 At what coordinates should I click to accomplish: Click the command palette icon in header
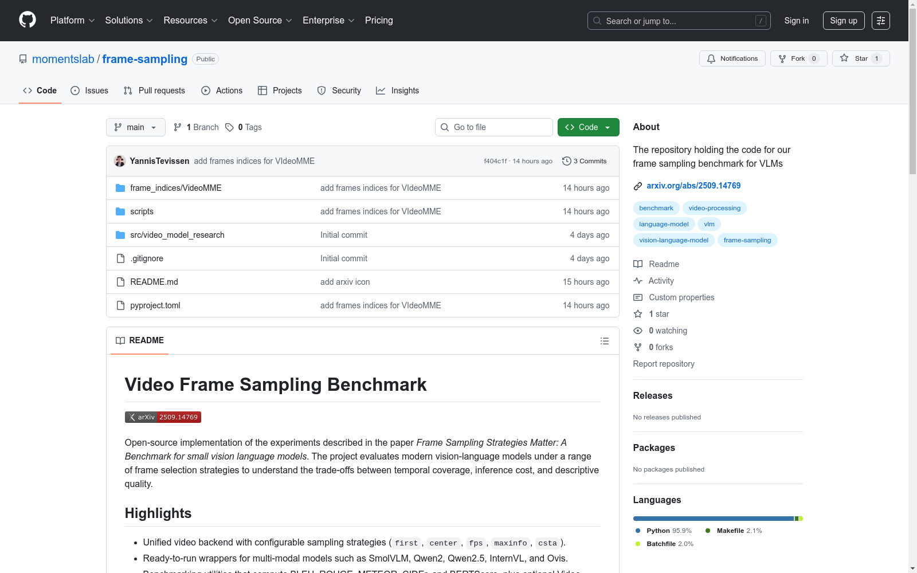[x=881, y=21]
